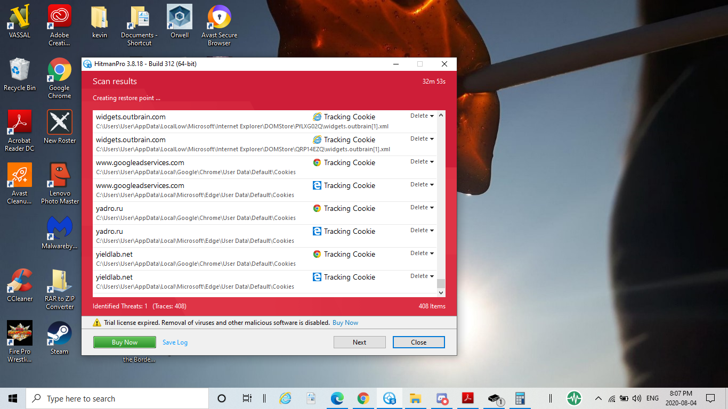Select Chrome yadro.ru Tracking Cookie text
Screen dimensions: 728x409
click(350, 208)
